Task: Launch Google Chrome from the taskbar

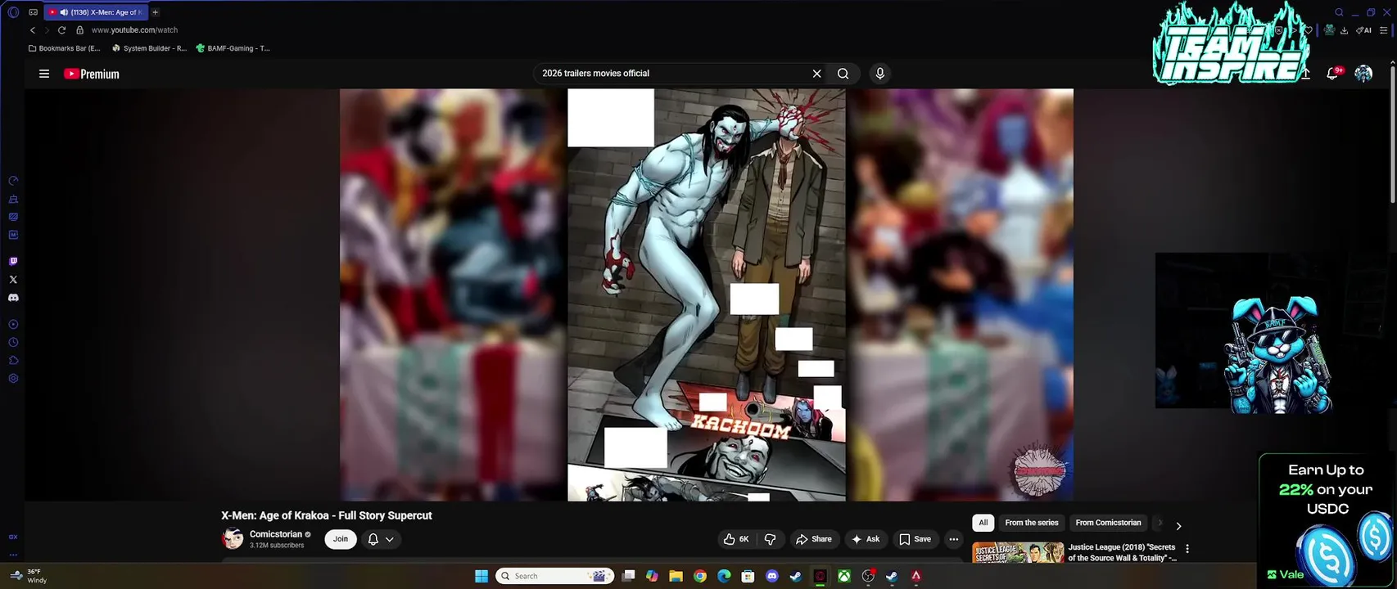Action: tap(700, 576)
